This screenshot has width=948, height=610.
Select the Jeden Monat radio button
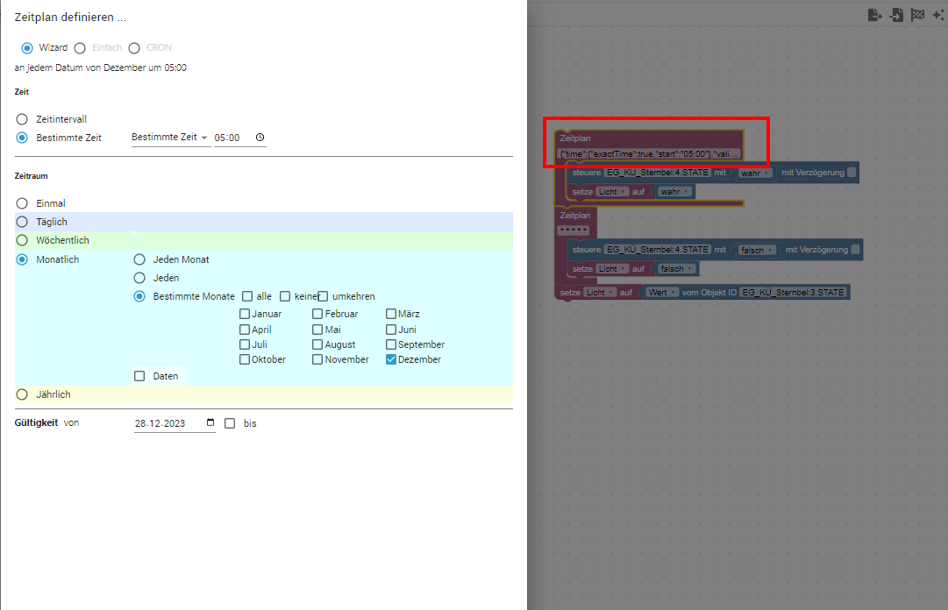(x=139, y=259)
